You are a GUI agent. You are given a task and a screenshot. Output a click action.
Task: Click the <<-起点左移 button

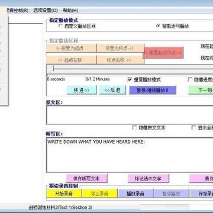[71, 60]
